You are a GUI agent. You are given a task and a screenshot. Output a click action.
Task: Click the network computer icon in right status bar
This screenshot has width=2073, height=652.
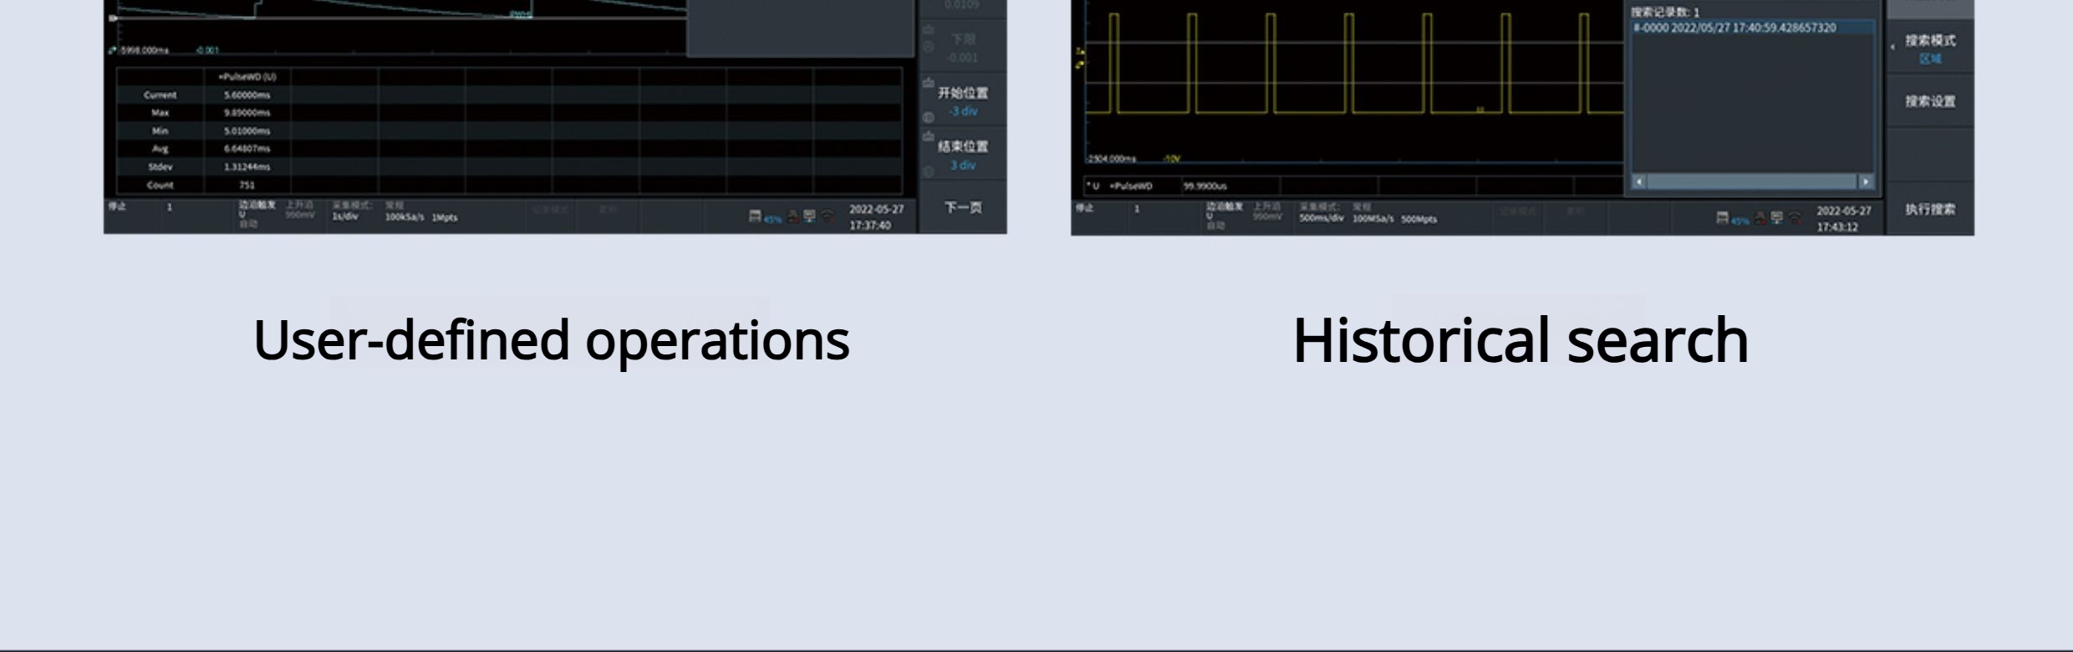pos(1777,218)
